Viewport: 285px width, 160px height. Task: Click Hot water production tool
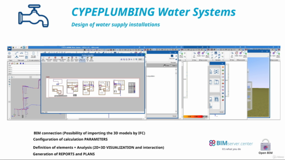33,55
